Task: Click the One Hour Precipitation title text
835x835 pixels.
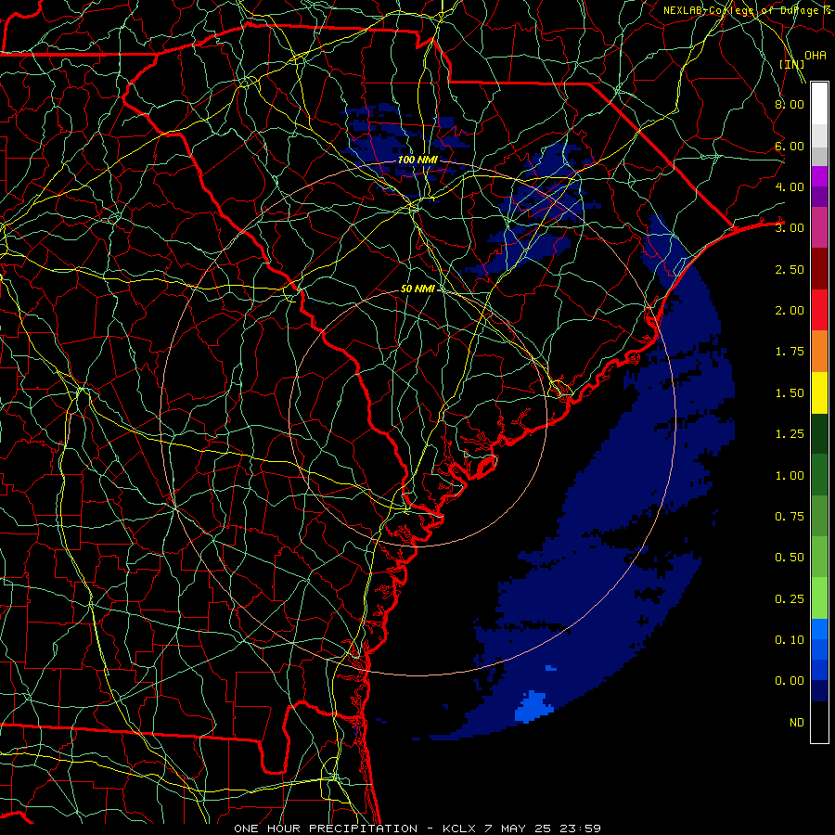Action: pyautogui.click(x=326, y=829)
